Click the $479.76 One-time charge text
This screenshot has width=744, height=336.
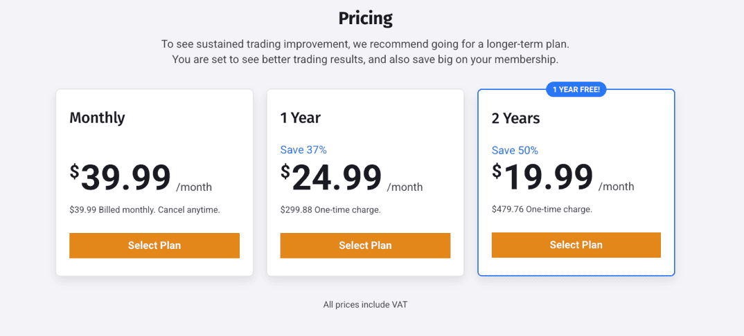(542, 209)
